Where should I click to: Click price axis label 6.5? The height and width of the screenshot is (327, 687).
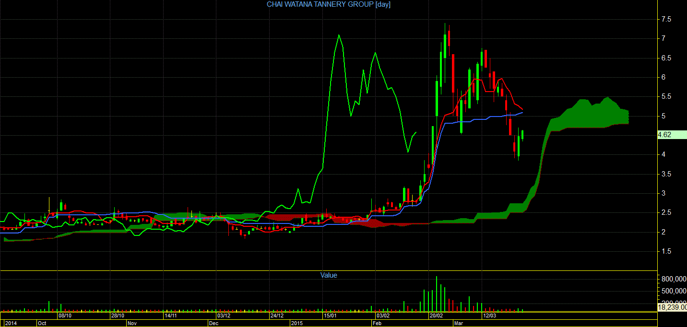pos(666,58)
